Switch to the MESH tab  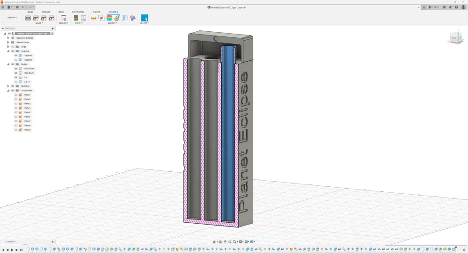tap(61, 12)
